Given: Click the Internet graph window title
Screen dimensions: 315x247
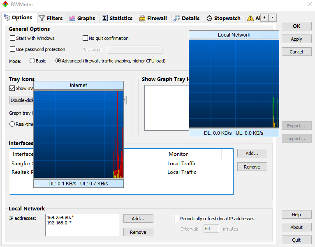Looking at the screenshot, I should (x=78, y=85).
